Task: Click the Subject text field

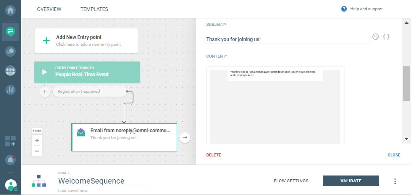Action: point(288,39)
